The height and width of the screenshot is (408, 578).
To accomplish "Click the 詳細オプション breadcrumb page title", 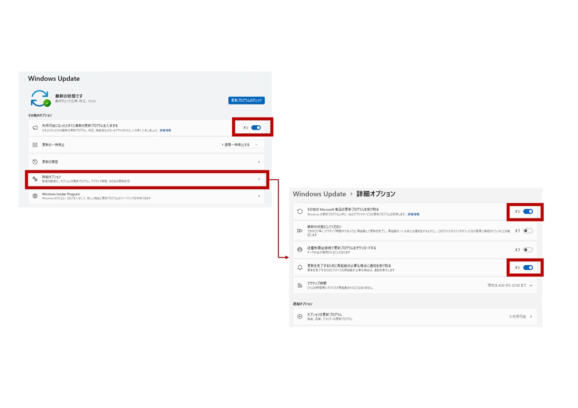I will click(376, 194).
